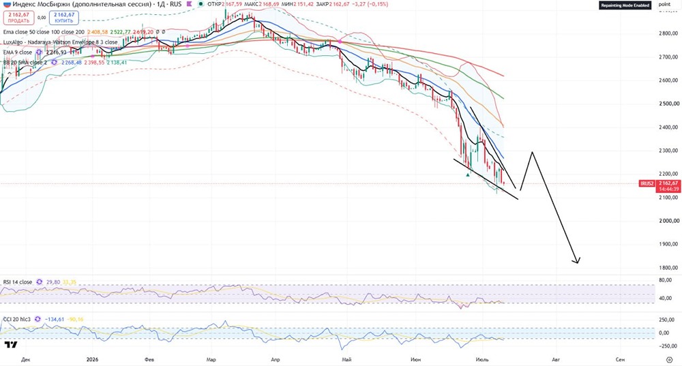Open chart settings gear at bottom right
Screen dimensions: 682x366
tap(670, 359)
